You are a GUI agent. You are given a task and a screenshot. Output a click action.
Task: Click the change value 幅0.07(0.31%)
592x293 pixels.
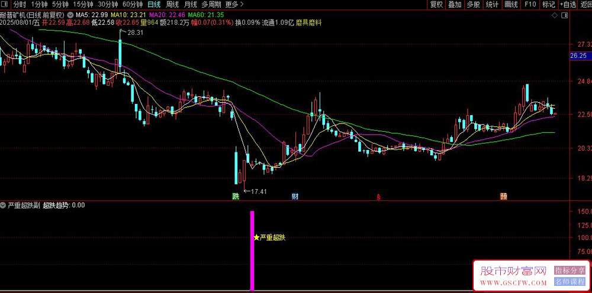pyautogui.click(x=212, y=22)
